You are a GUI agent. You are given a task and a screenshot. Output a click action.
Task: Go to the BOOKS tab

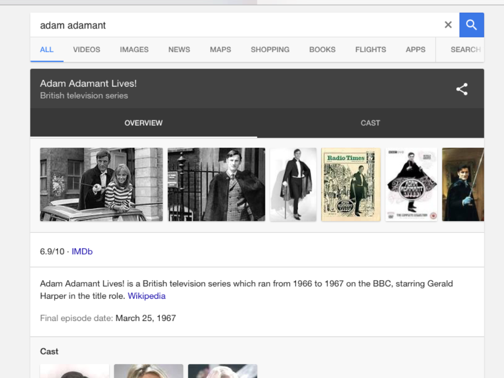[x=322, y=50]
